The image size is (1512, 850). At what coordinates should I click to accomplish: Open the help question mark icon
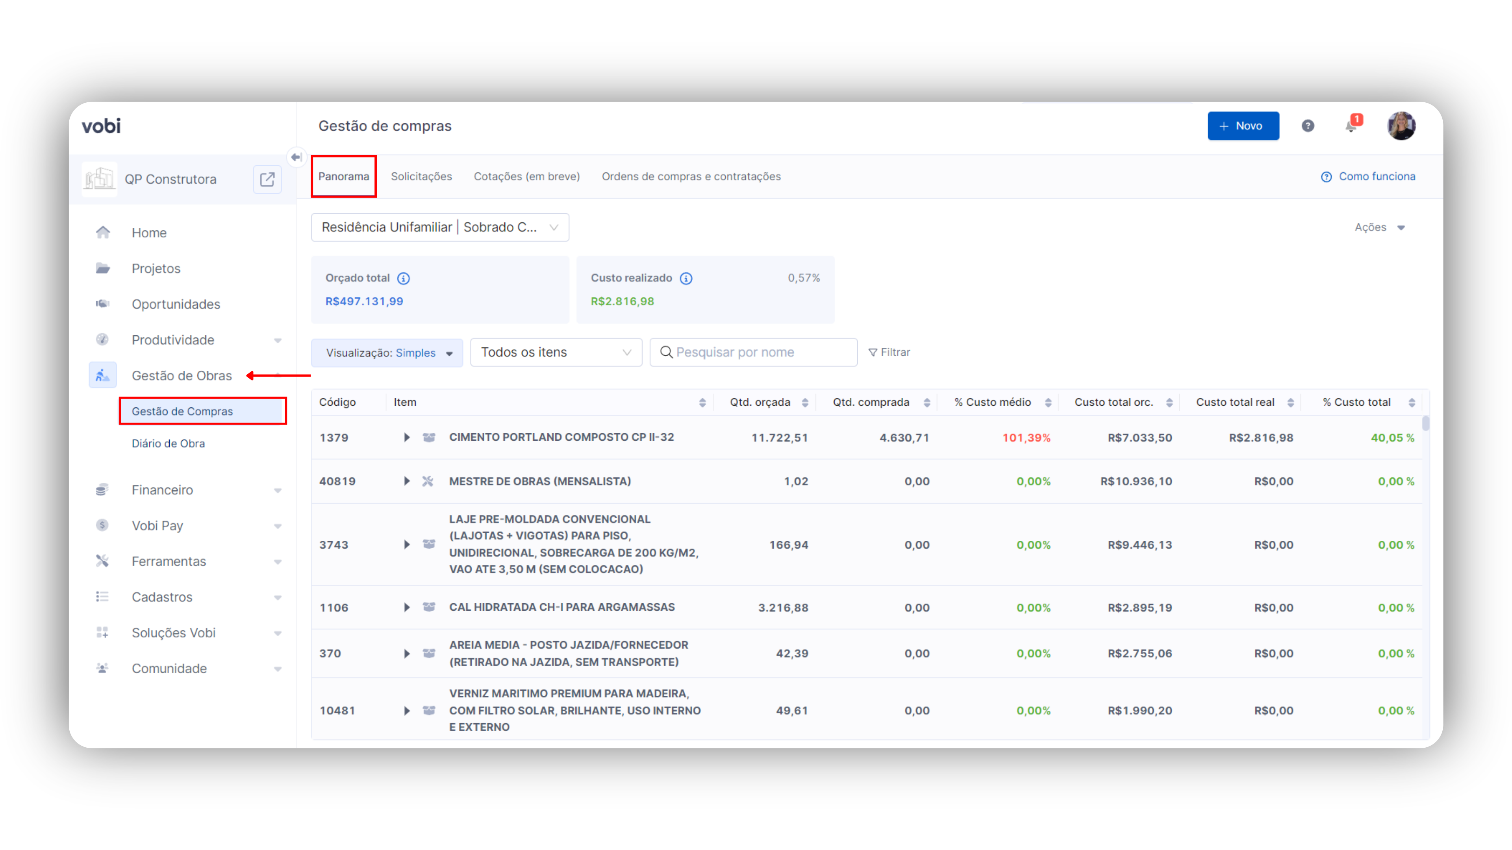[x=1308, y=126]
